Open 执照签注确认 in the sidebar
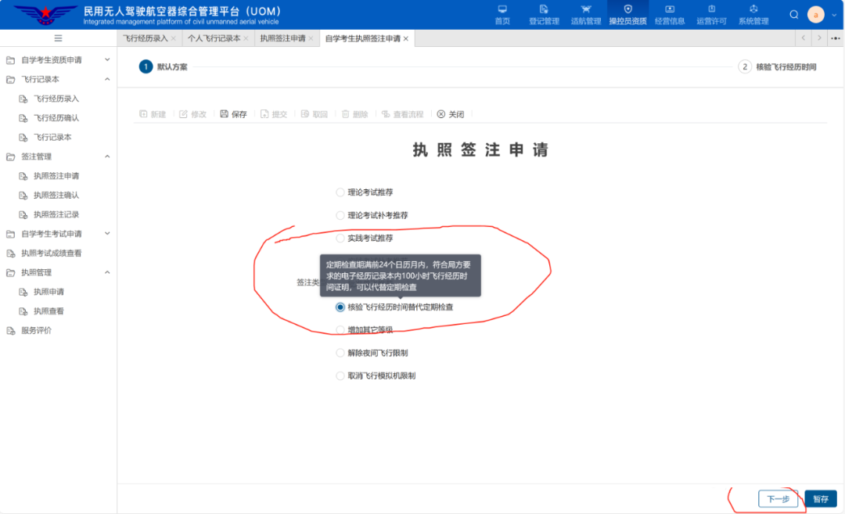The image size is (845, 514). pos(58,195)
